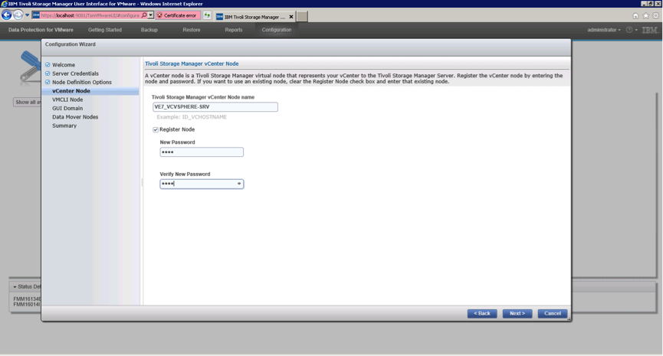The height and width of the screenshot is (356, 663).
Task: Click the Show all button behind wizard
Action: point(28,102)
